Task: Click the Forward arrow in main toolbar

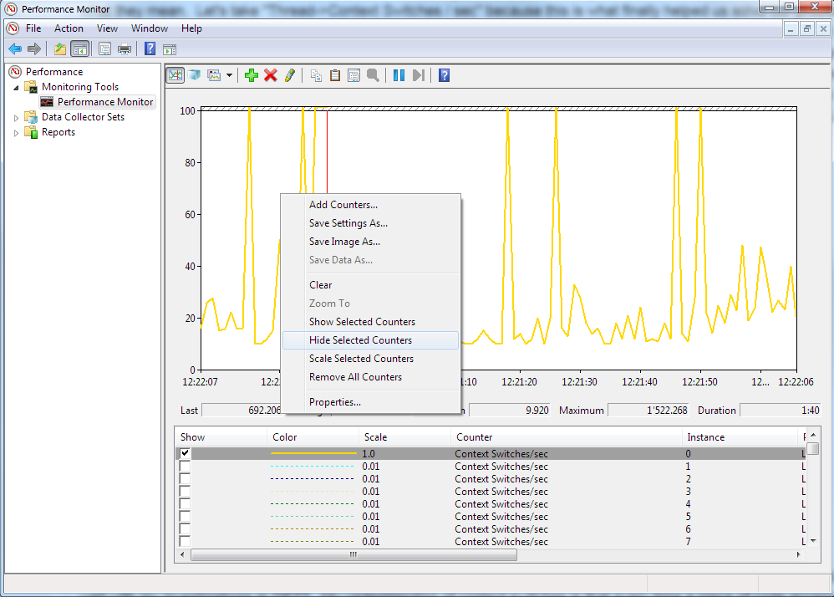Action: point(34,49)
